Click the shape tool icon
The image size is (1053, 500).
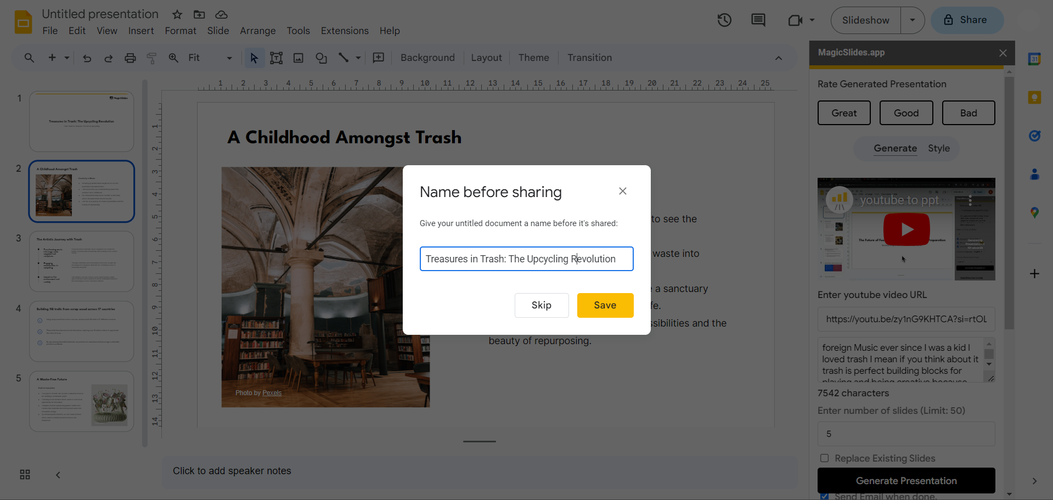321,58
